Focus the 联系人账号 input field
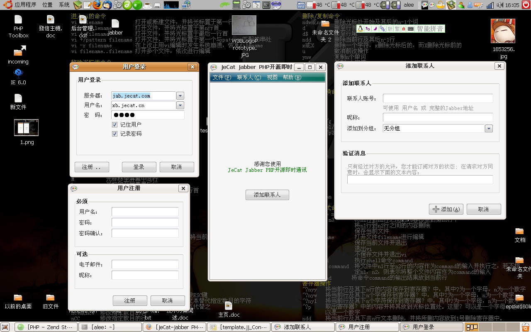Image resolution: width=531 pixels, height=332 pixels. pos(438,98)
